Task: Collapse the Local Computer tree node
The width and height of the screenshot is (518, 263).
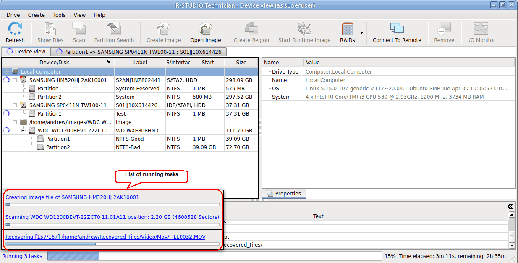Action: pyautogui.click(x=7, y=71)
